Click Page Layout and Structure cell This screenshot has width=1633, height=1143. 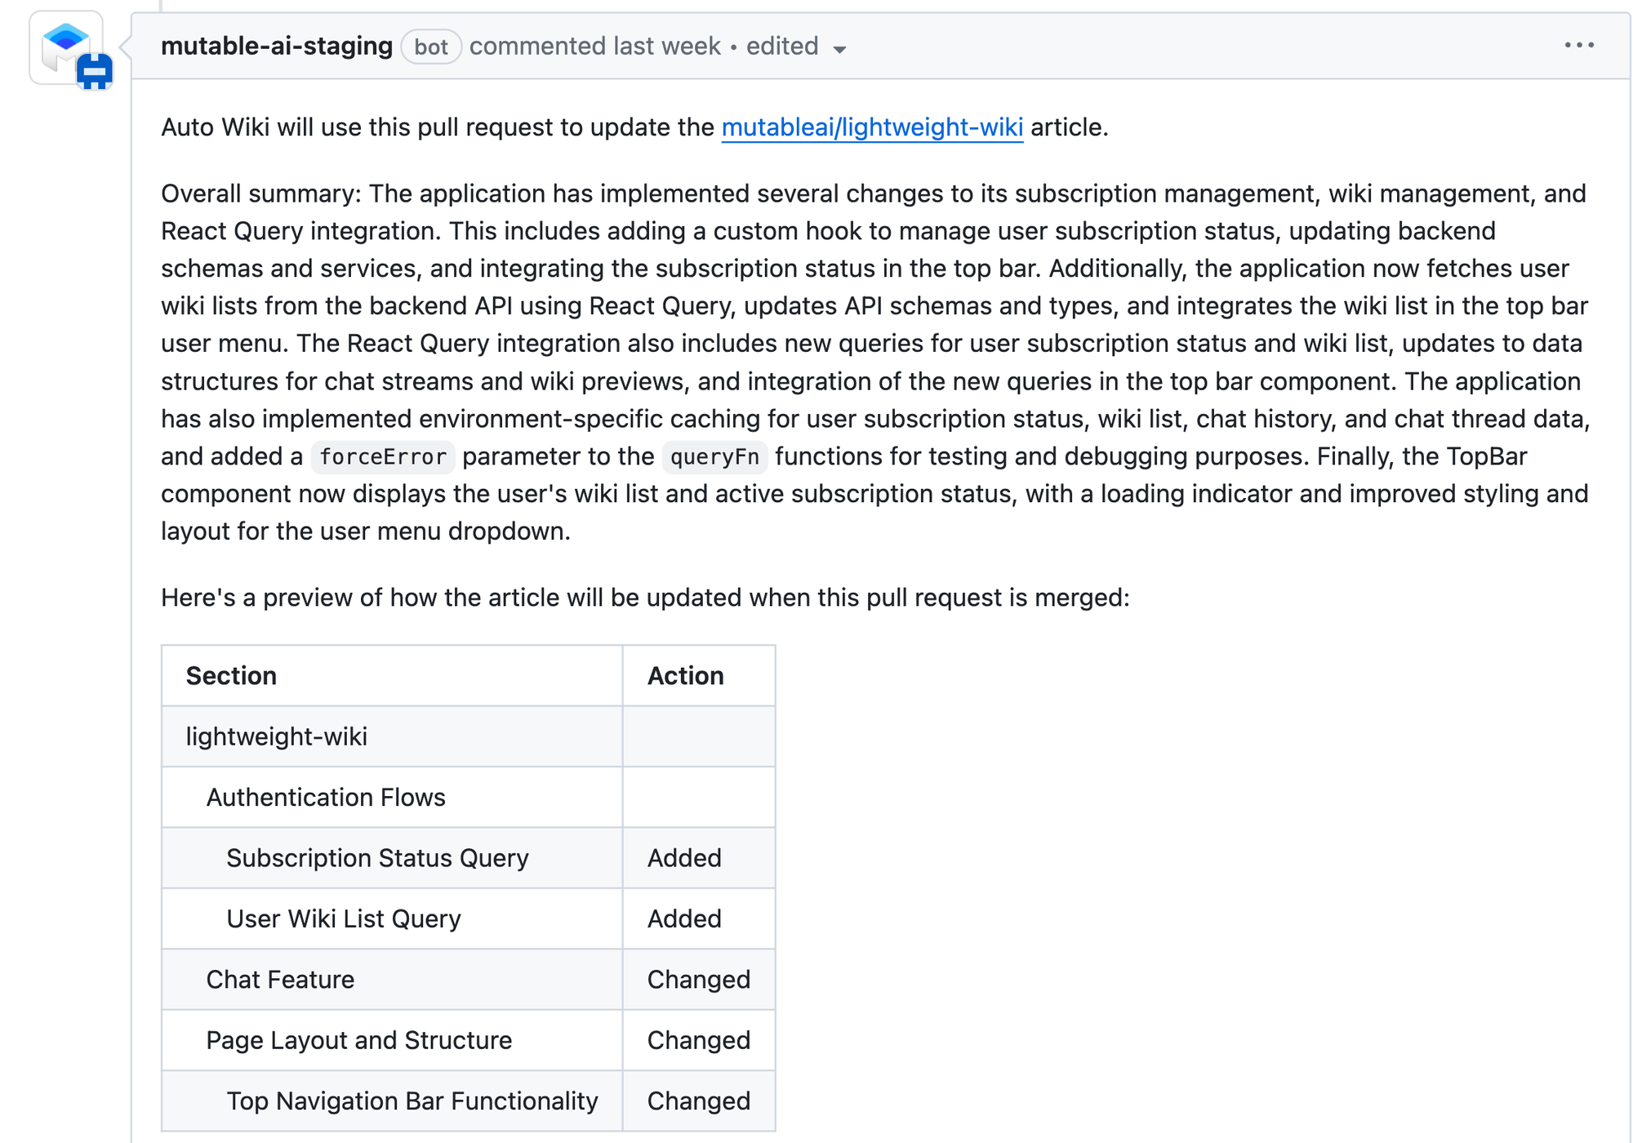[358, 1040]
